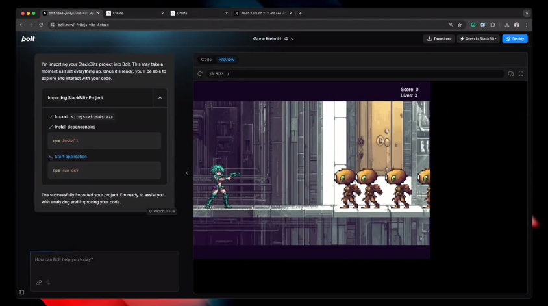This screenshot has width=548, height=306.
Task: Download the project
Action: pos(439,39)
